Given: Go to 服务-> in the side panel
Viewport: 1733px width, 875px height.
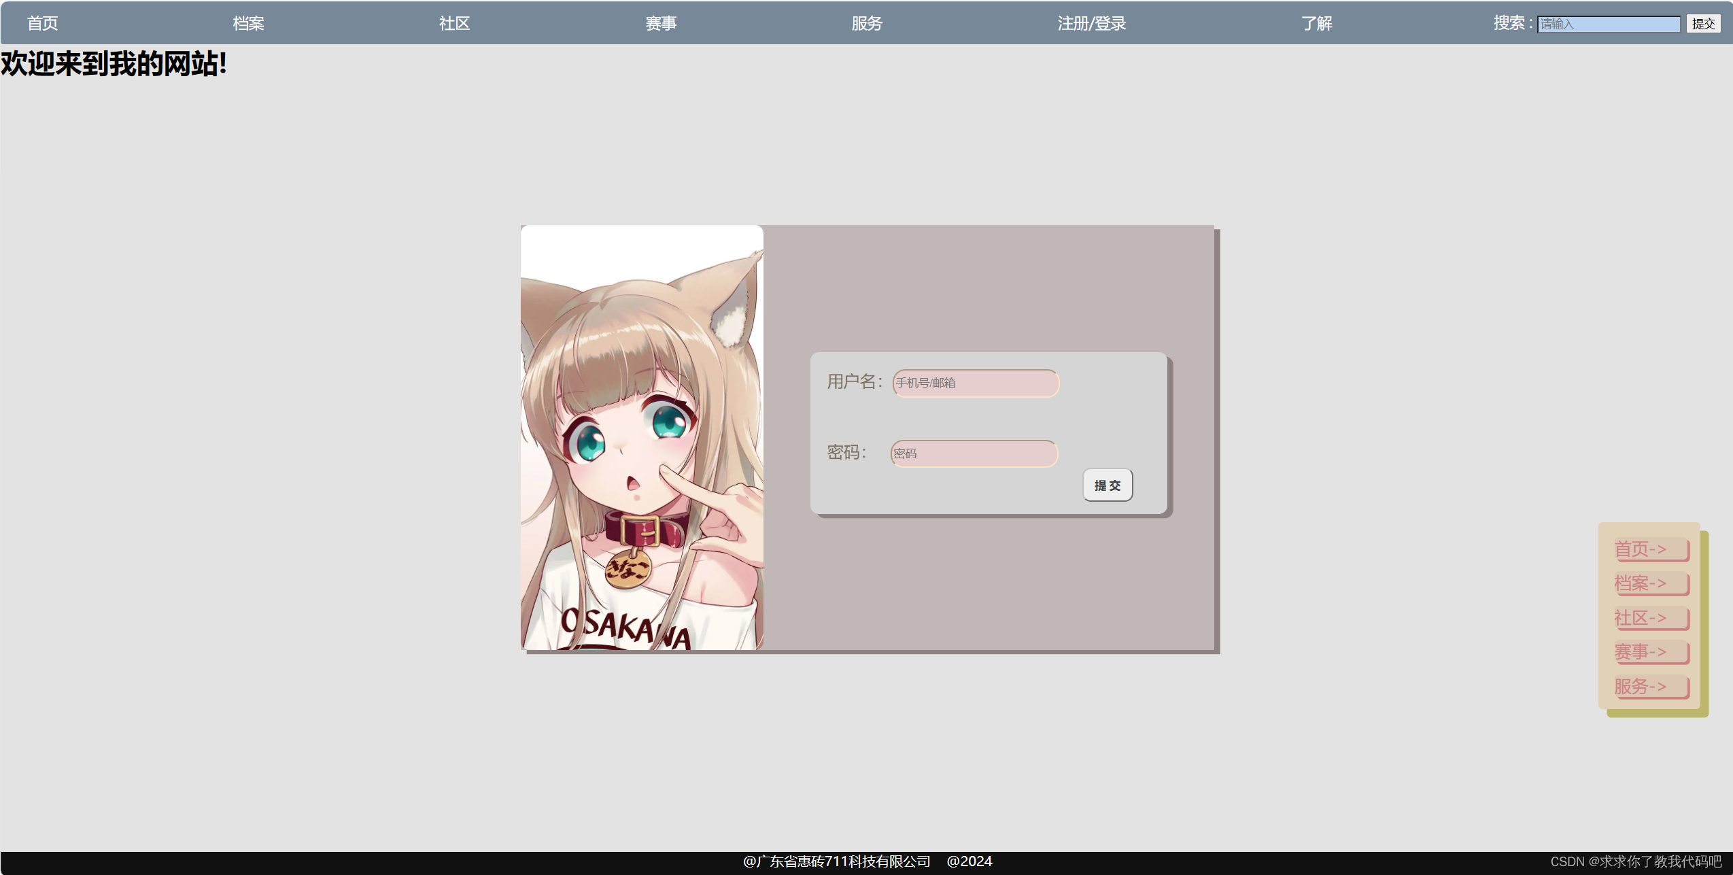Looking at the screenshot, I should click(1640, 687).
